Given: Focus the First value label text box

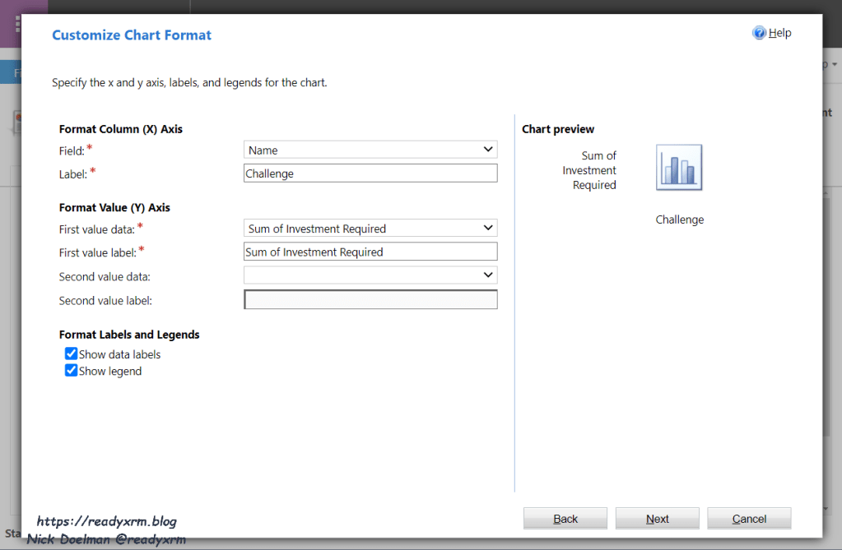Looking at the screenshot, I should [x=370, y=252].
